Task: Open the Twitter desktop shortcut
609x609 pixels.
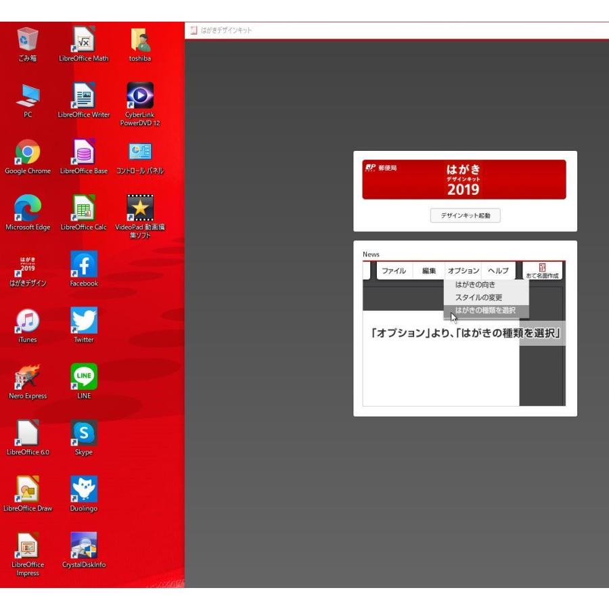Action: click(84, 321)
